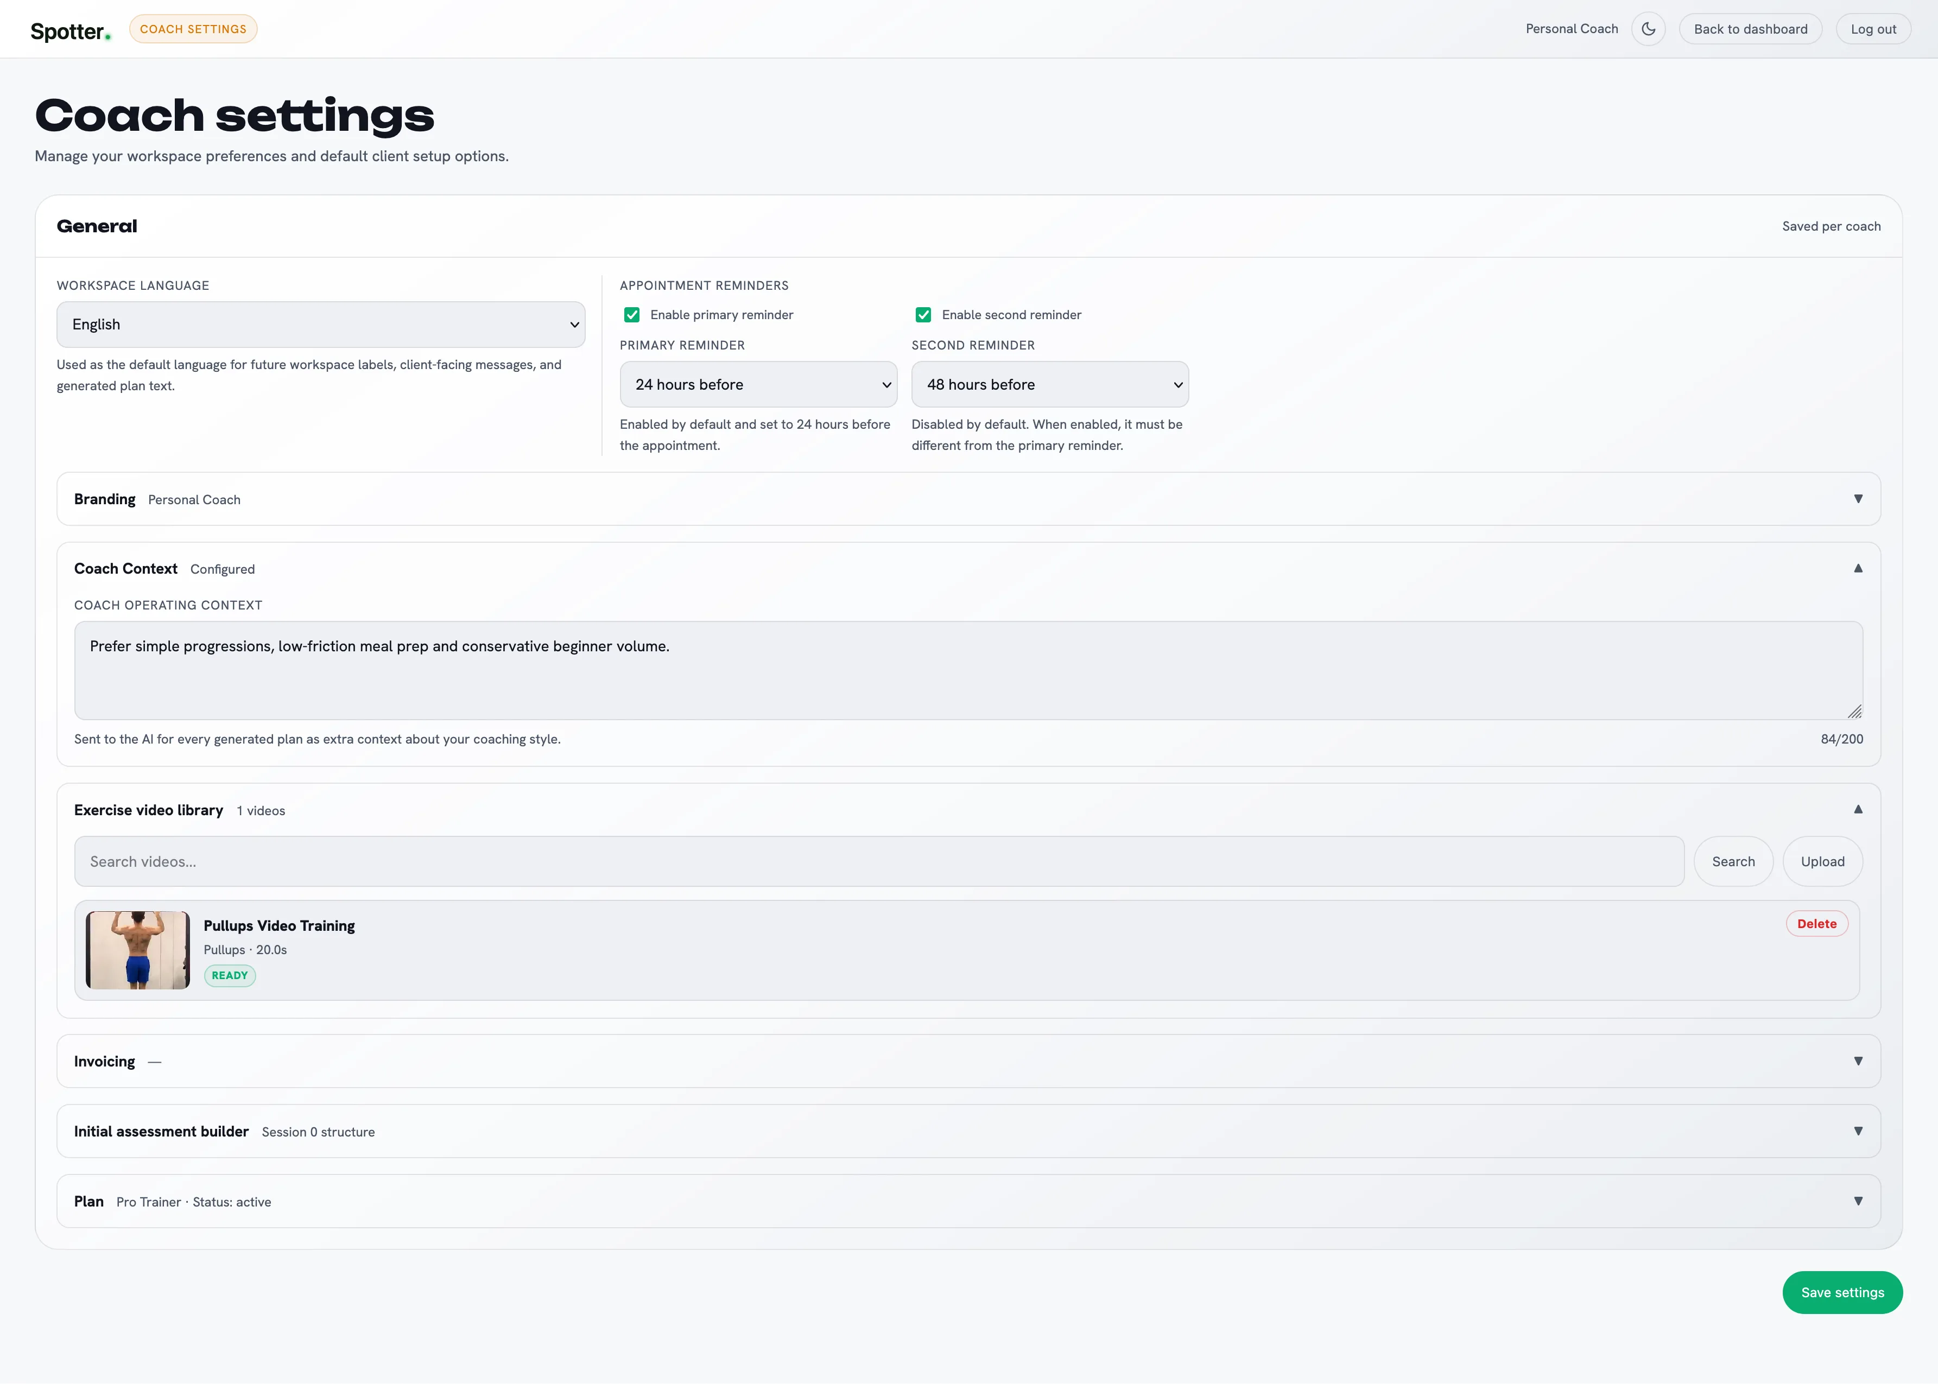This screenshot has width=1938, height=1384.
Task: Click 'Saved per coach' label
Action: [1832, 226]
